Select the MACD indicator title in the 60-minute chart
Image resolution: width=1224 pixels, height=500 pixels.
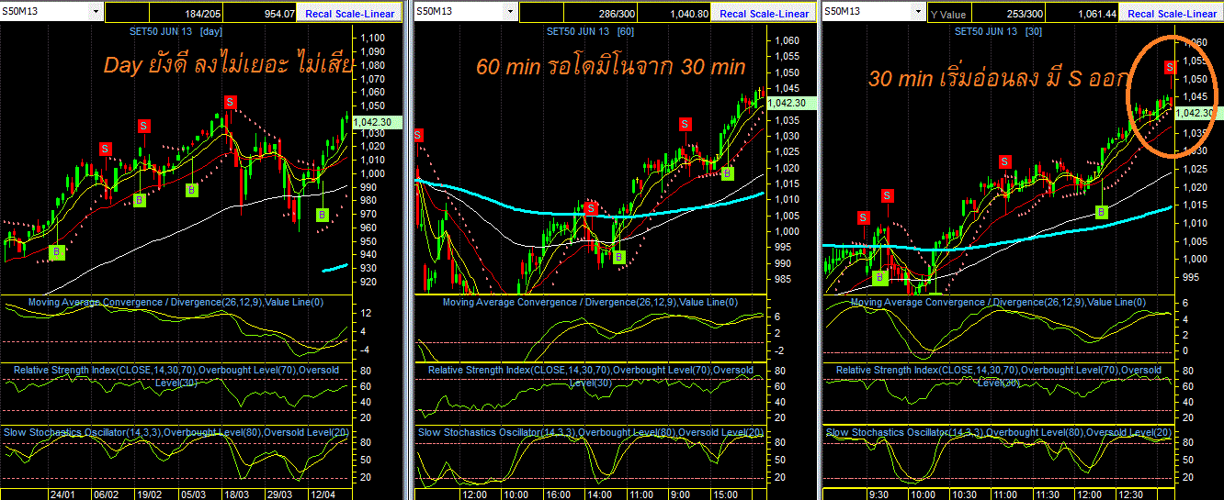[590, 302]
